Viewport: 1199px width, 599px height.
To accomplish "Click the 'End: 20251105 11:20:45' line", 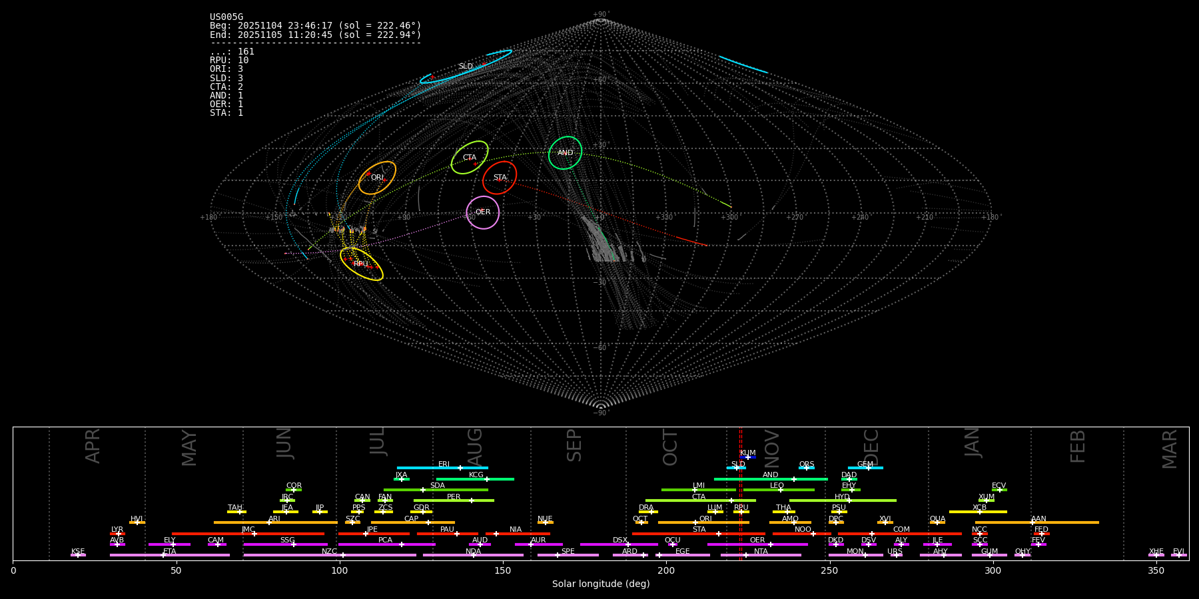I will point(316,35).
